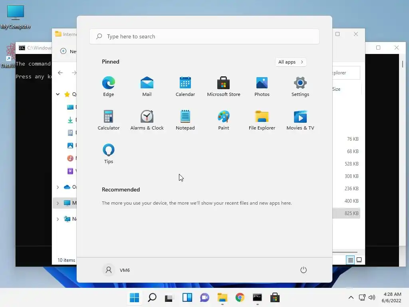Sort by the Size column header
The height and width of the screenshot is (307, 409).
tap(336, 89)
